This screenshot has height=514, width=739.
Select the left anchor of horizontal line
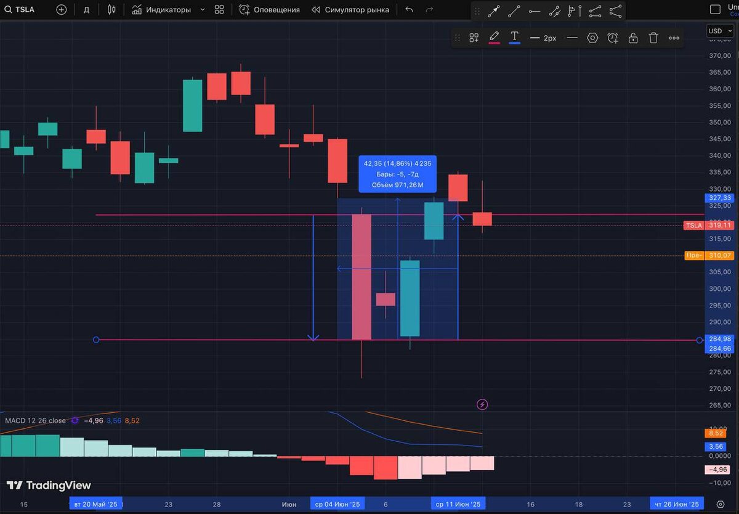(x=96, y=340)
